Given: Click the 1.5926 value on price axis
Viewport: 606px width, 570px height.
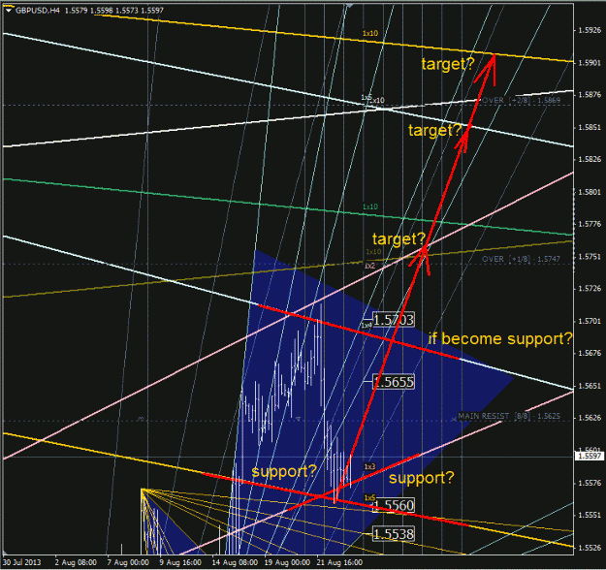Looking at the screenshot, I should point(590,30).
